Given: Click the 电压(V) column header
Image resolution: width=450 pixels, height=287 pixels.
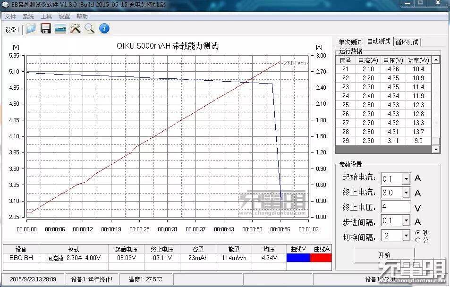Looking at the screenshot, I should (x=393, y=60).
